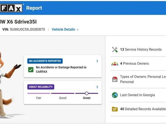Click the house icon for owner types
The image size is (166, 124).
point(115,79)
